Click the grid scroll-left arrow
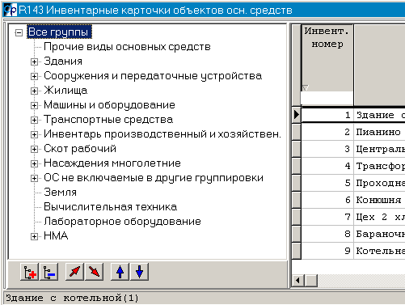The width and height of the screenshot is (405, 305). 298,281
